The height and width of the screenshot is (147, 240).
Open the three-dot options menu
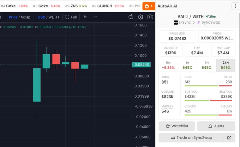pos(235,6)
